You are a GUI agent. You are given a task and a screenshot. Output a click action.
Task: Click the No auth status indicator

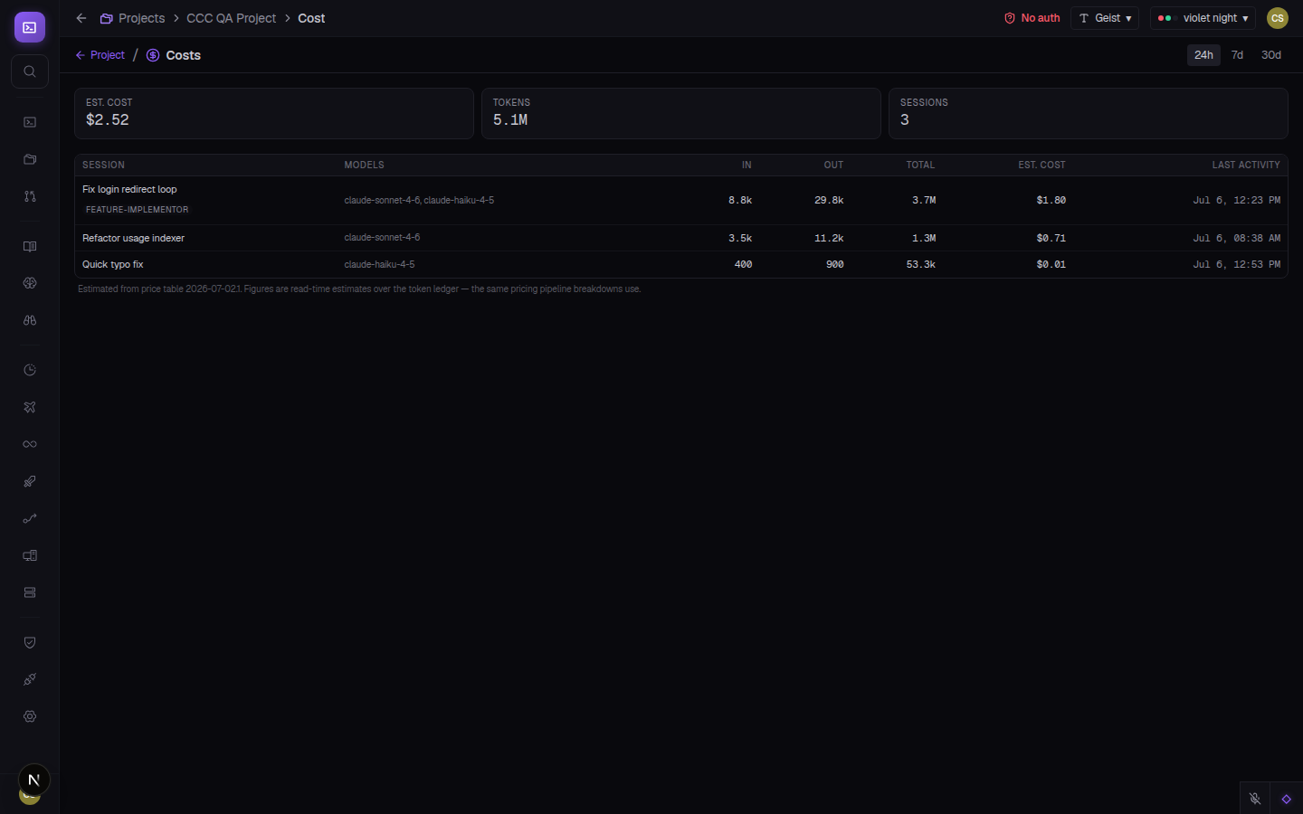click(1032, 18)
